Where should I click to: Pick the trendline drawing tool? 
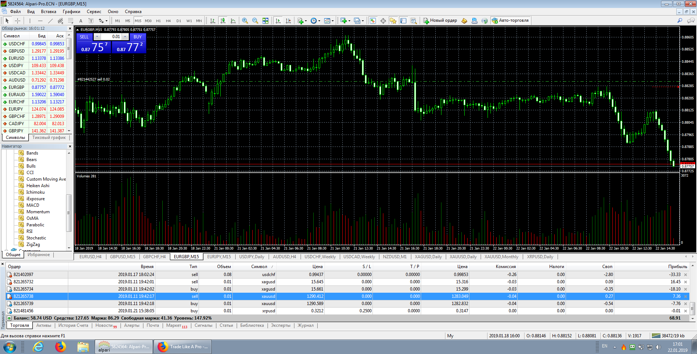tap(50, 21)
